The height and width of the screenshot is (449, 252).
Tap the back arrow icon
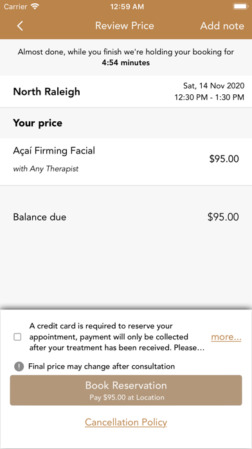tap(20, 26)
